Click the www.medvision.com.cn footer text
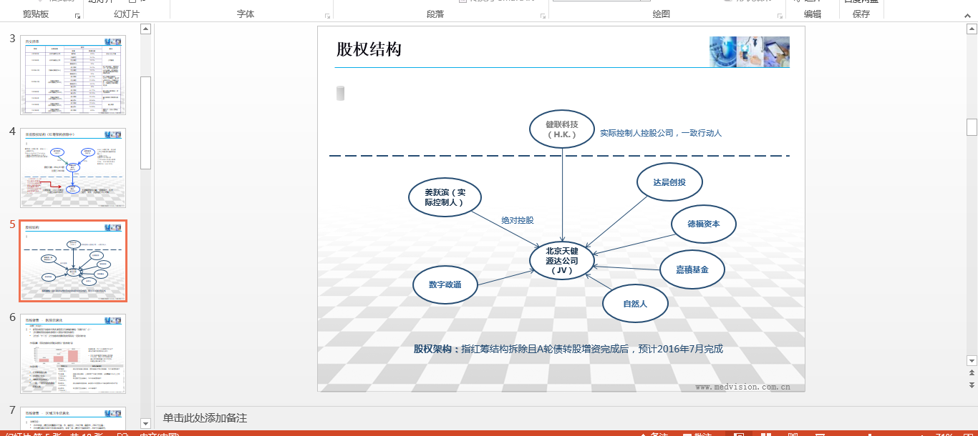The image size is (978, 436). click(742, 387)
